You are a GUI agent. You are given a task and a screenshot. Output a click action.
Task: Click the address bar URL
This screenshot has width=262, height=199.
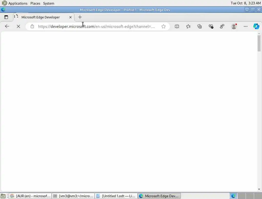[96, 27]
